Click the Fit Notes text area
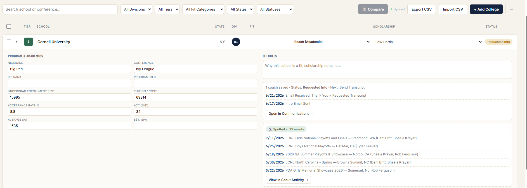The height and width of the screenshot is (188, 527). click(387, 70)
